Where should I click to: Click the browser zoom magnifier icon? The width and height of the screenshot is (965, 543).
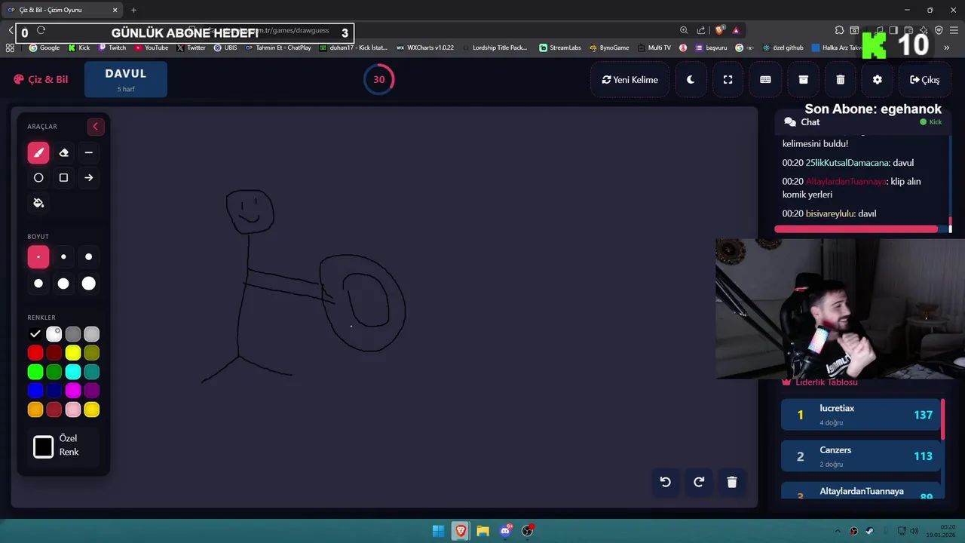pos(684,30)
